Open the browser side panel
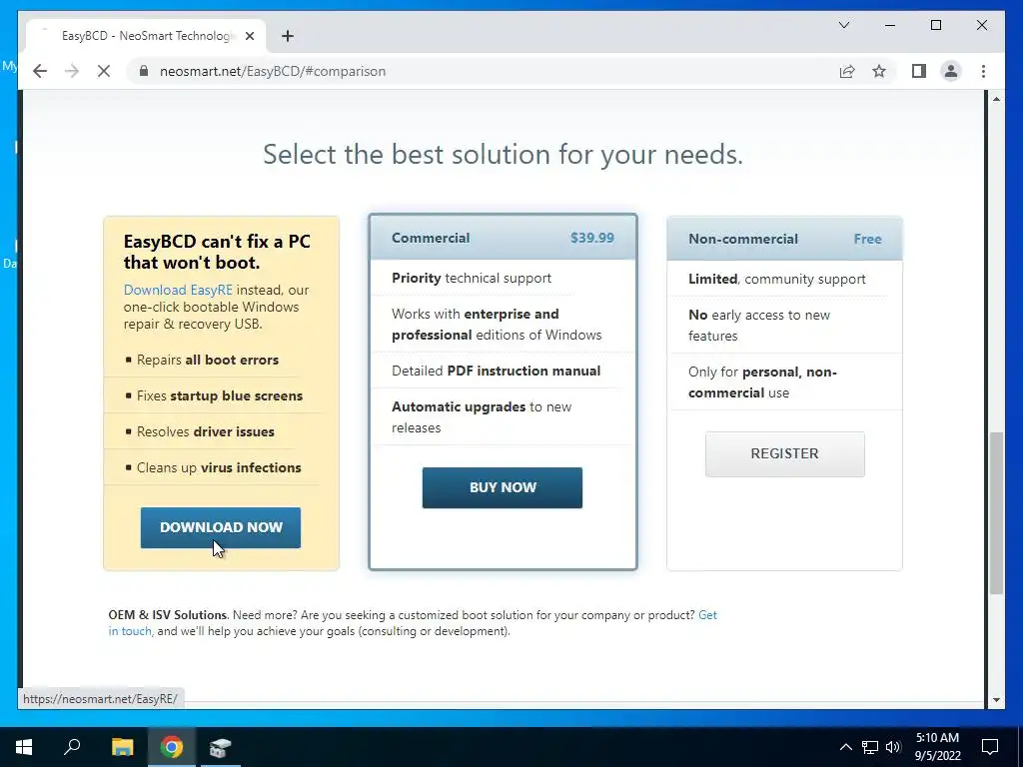Viewport: 1023px width, 767px height. pos(919,71)
